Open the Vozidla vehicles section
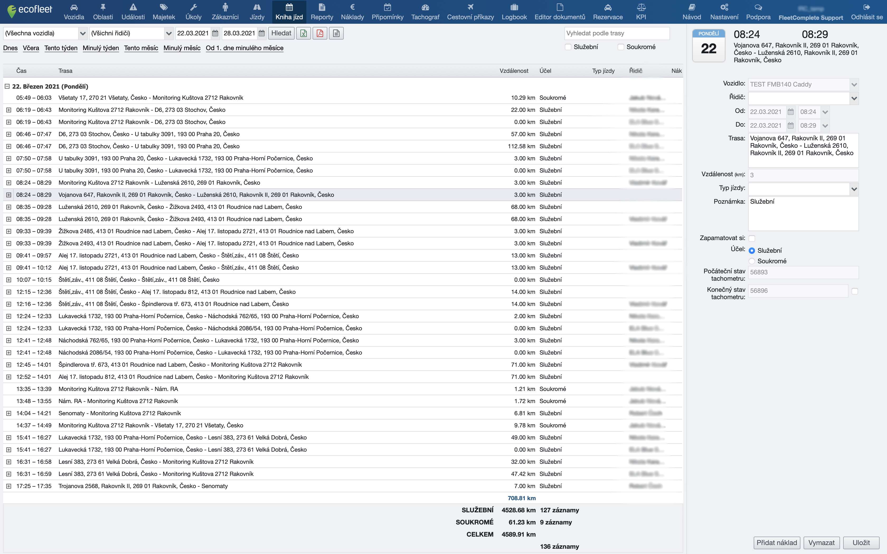Image resolution: width=887 pixels, height=554 pixels. coord(74,12)
